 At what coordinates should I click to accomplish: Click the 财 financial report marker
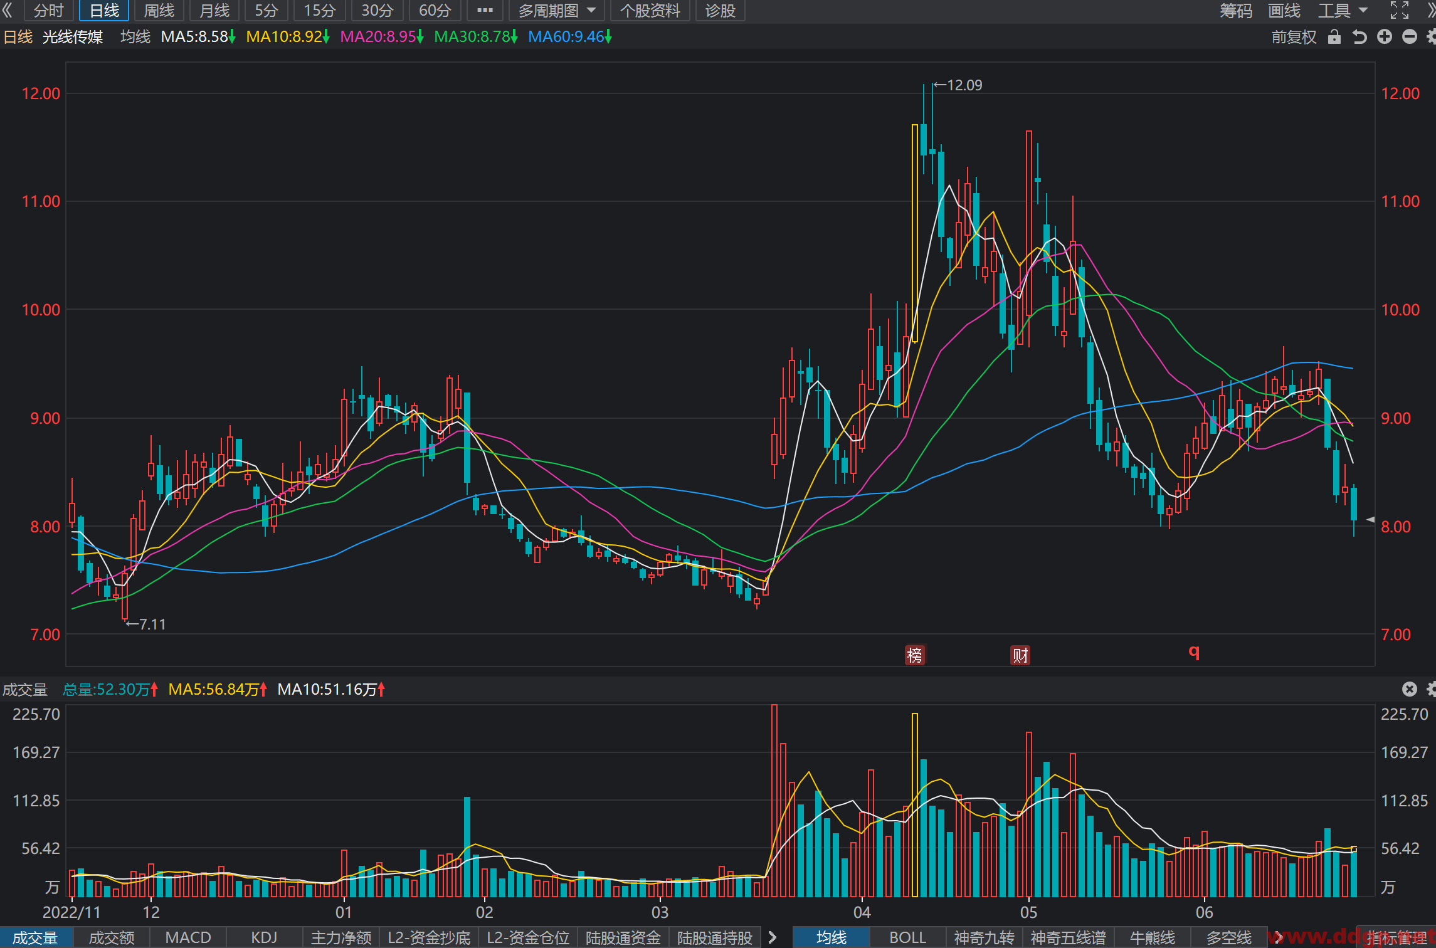tap(1020, 655)
